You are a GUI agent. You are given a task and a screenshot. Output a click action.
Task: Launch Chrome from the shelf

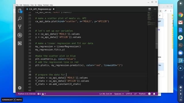click(x=181, y=15)
